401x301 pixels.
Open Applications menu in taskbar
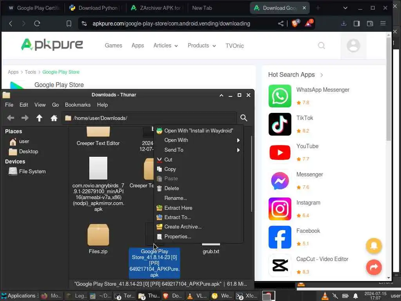pyautogui.click(x=20, y=296)
